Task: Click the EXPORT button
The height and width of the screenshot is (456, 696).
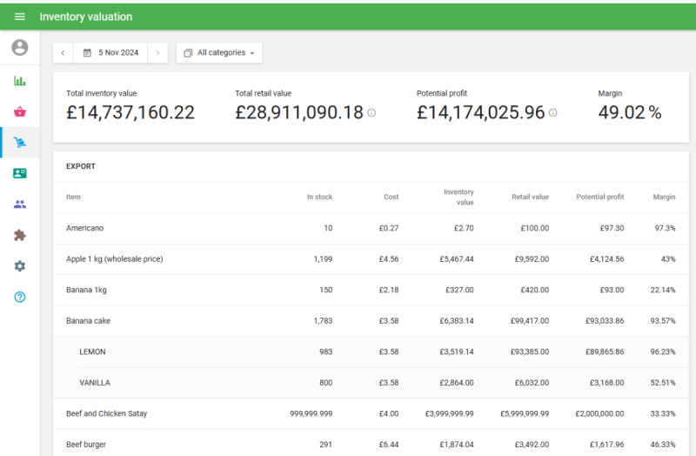Action: pyautogui.click(x=81, y=166)
